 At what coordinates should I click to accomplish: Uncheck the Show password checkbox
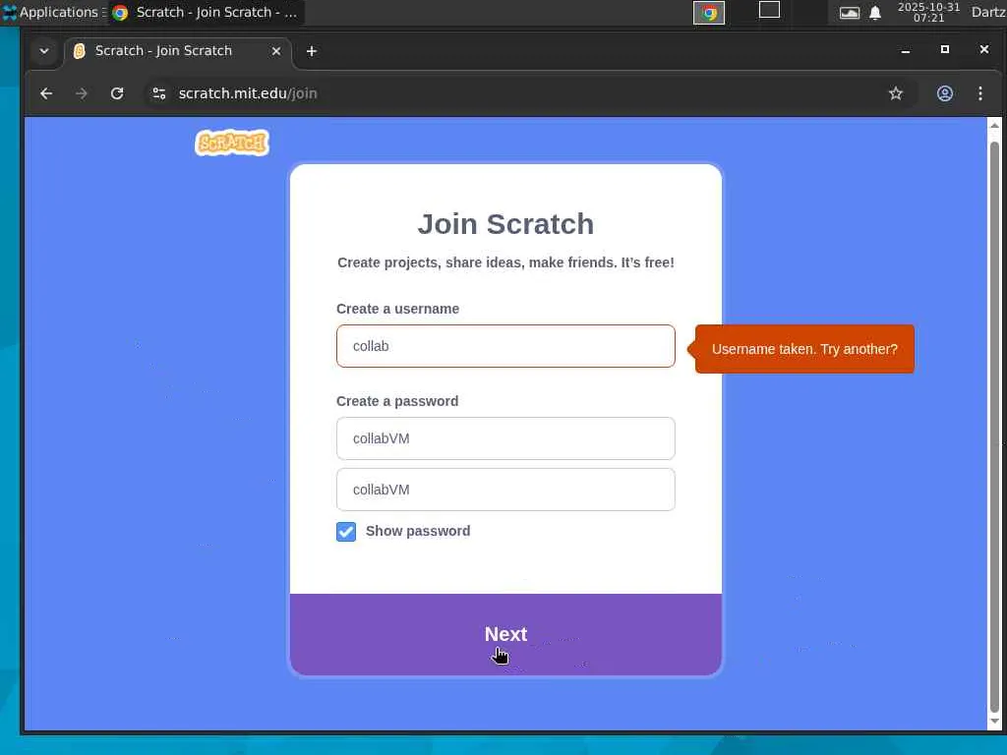coord(346,532)
